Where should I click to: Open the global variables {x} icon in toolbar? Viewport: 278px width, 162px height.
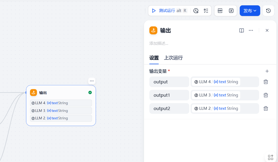pyautogui.click(x=231, y=11)
